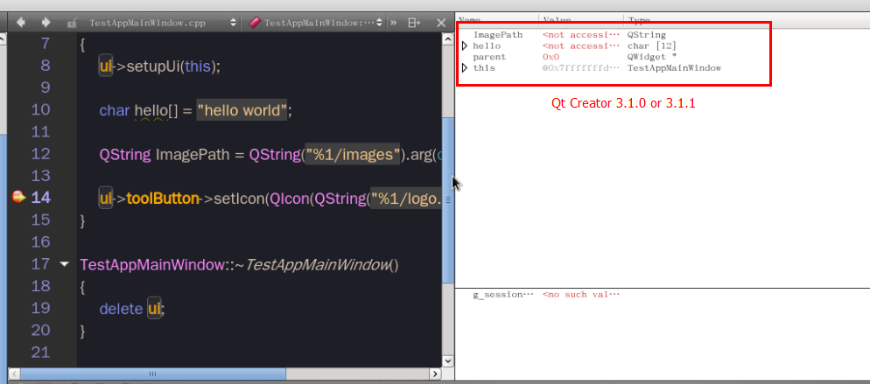Image resolution: width=870 pixels, height=384 pixels.
Task: Select the parent variable row
Action: [489, 57]
